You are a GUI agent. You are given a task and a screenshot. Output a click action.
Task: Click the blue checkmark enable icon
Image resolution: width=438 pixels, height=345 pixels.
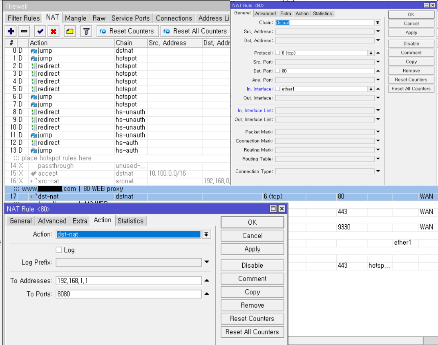40,32
